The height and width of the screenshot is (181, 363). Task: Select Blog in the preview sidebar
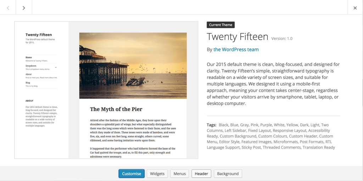click(x=28, y=83)
